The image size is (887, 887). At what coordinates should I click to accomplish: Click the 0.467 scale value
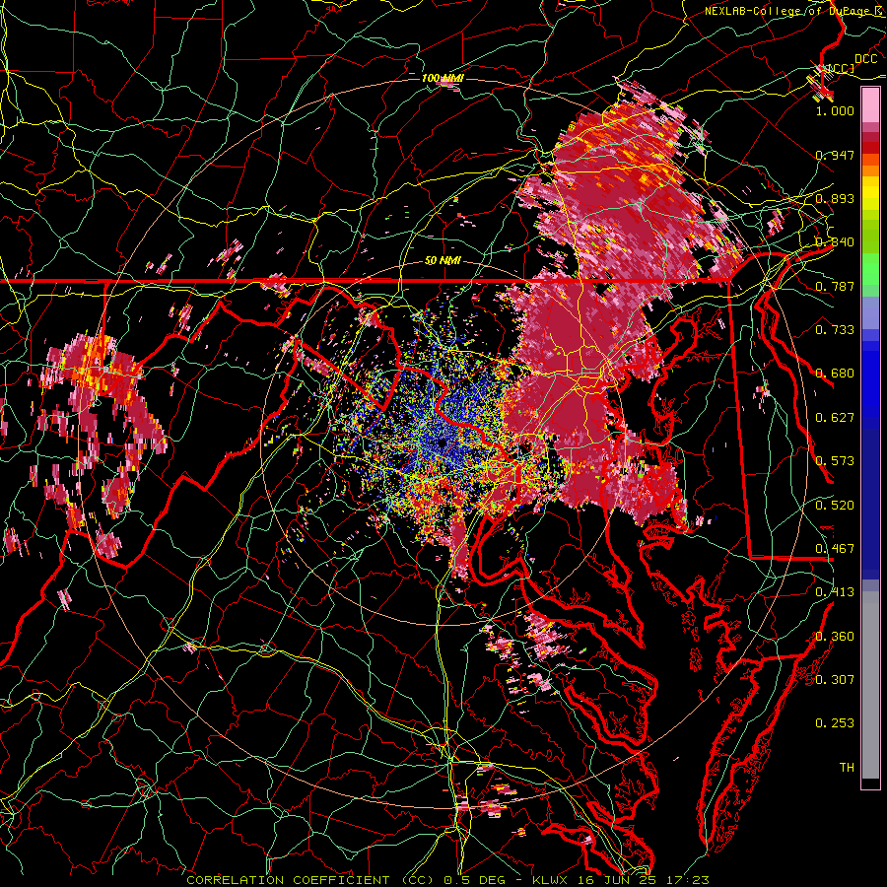(x=835, y=549)
